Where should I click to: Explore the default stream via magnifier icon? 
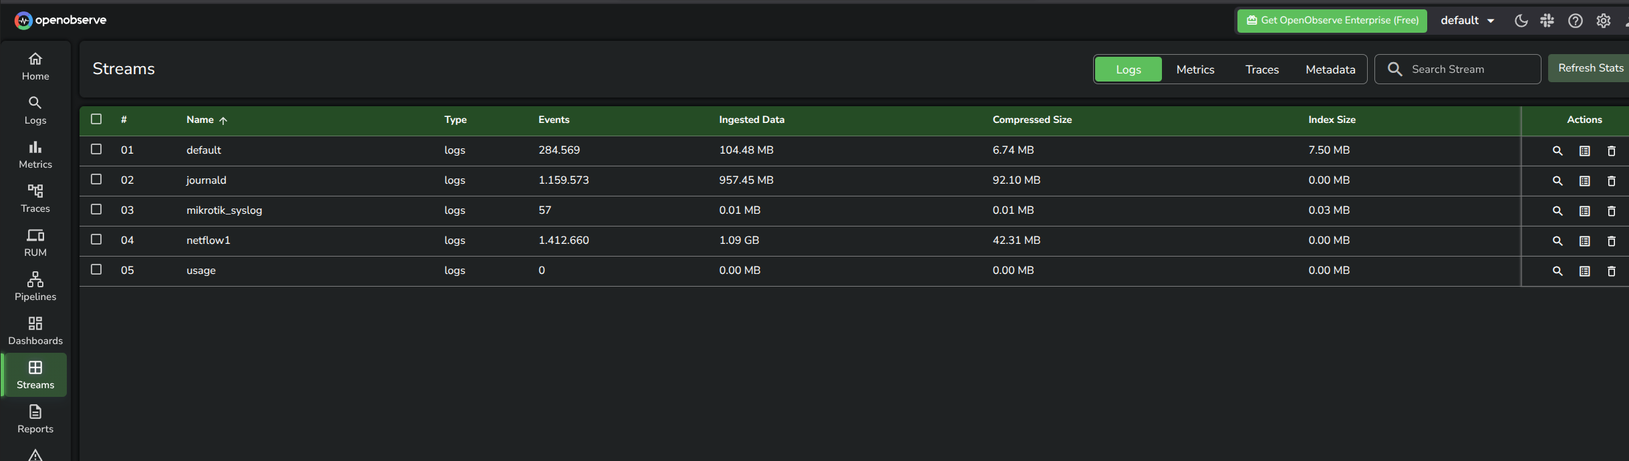click(1558, 151)
